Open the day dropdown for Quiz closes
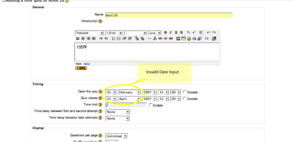This screenshot has width=293, height=142. click(111, 99)
